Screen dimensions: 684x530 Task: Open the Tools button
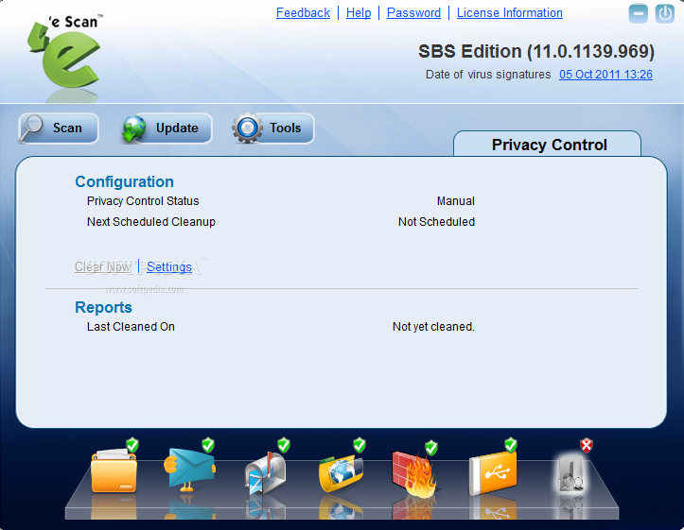(x=273, y=128)
